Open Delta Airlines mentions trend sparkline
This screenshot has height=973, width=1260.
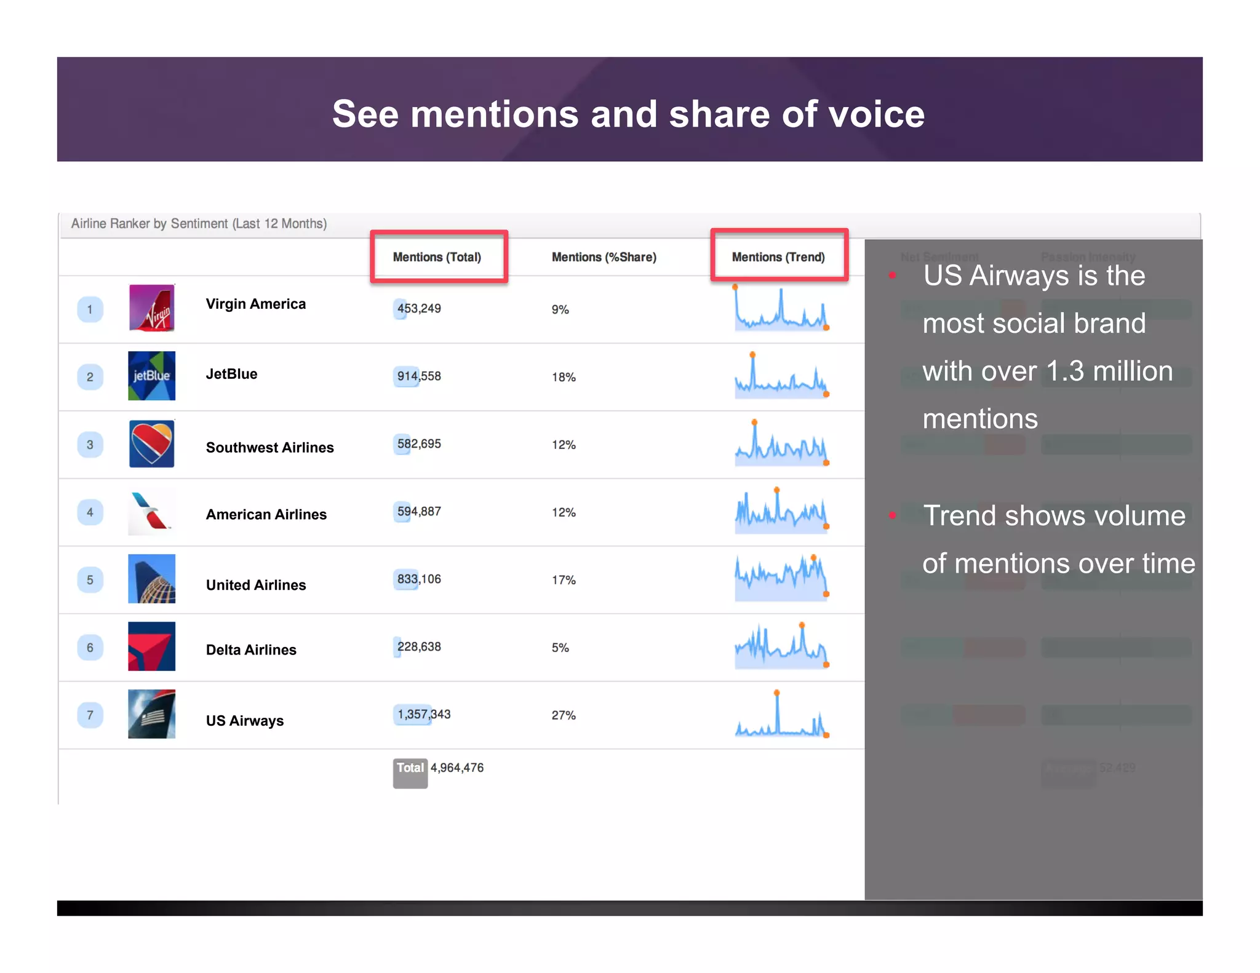(x=781, y=646)
